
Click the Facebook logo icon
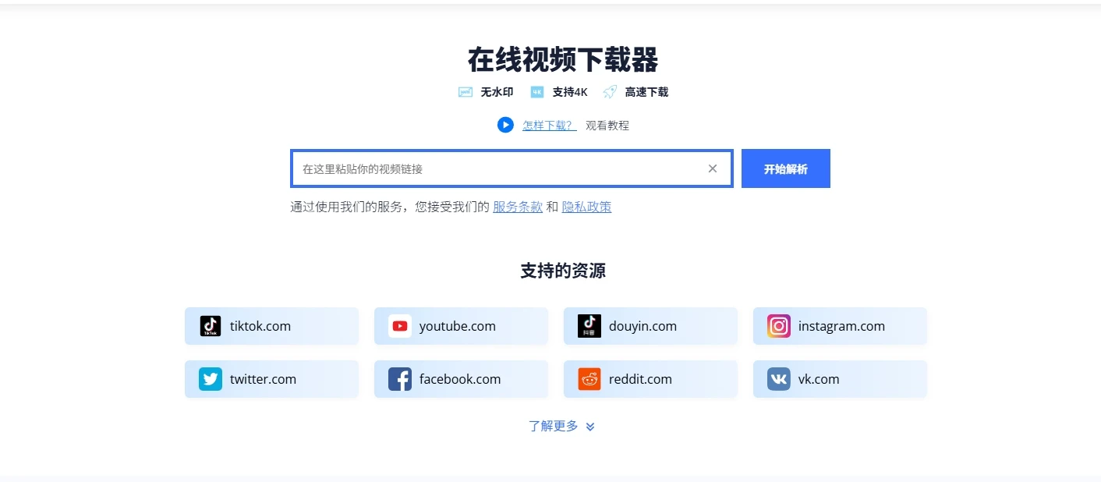400,379
